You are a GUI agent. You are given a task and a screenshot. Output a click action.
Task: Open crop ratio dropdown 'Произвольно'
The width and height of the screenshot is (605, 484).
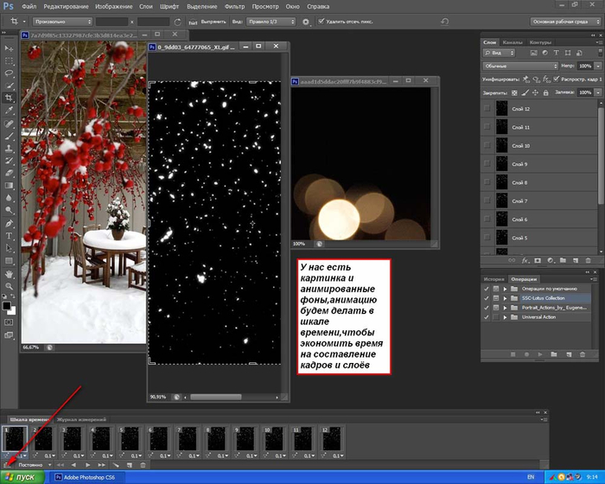[62, 22]
